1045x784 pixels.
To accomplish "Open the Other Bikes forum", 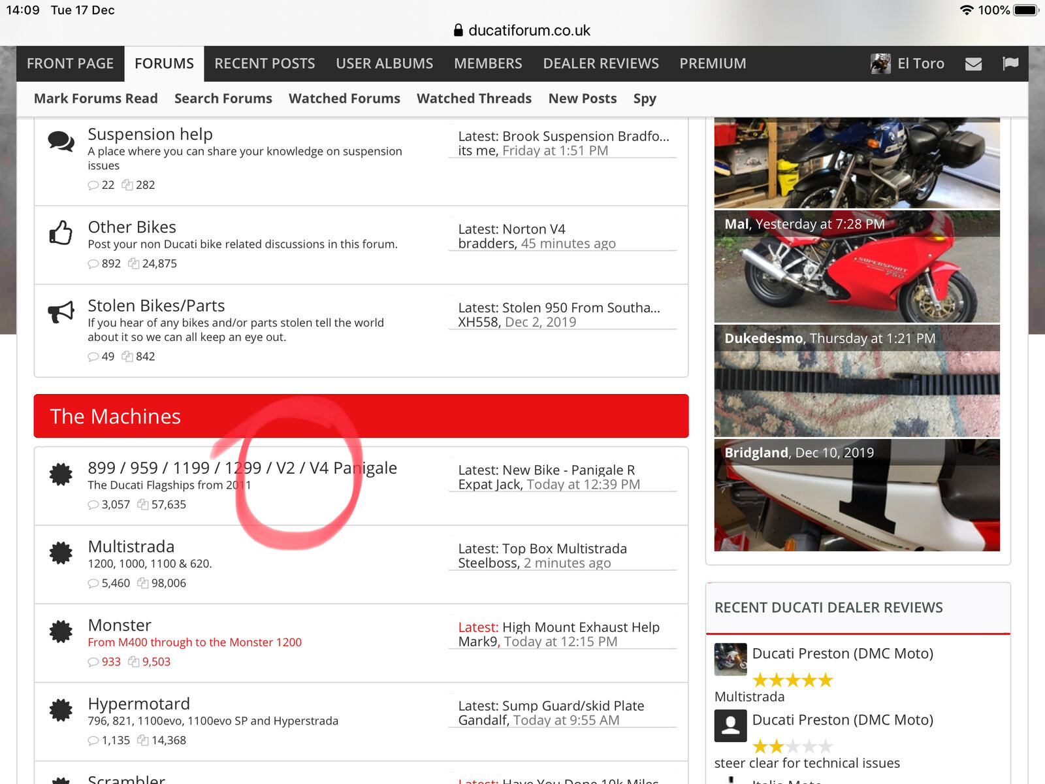I will [x=132, y=227].
